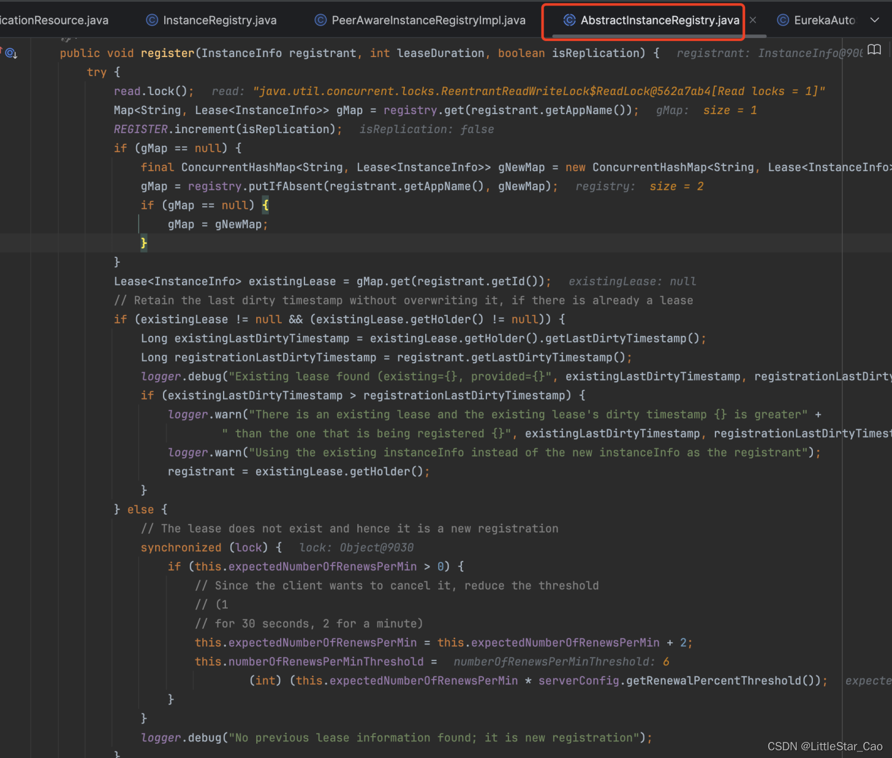Image resolution: width=892 pixels, height=758 pixels.
Task: Click the 'register' method name in the signature
Action: (168, 54)
